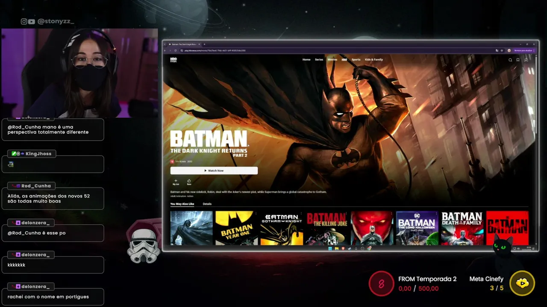Screen dimensions: 547x307
Task: Click the Adult Animation genre link
Action: [x=178, y=196]
